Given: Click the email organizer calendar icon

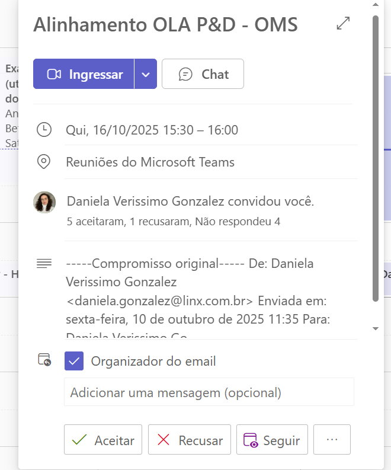Looking at the screenshot, I should point(44,360).
